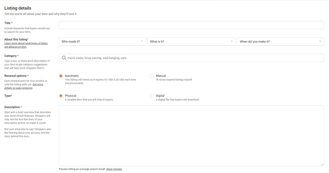Click the 'Listing details' heading
The height and width of the screenshot is (173, 329).
click(18, 8)
